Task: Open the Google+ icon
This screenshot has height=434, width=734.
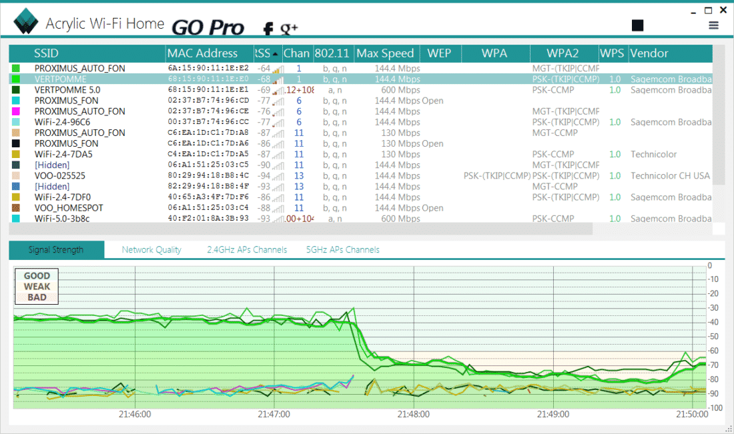Action: click(x=289, y=29)
